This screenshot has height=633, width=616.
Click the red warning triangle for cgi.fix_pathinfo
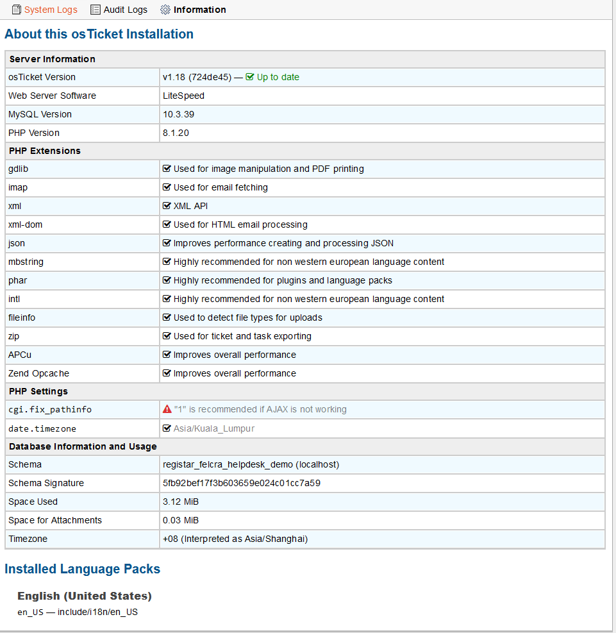point(167,409)
